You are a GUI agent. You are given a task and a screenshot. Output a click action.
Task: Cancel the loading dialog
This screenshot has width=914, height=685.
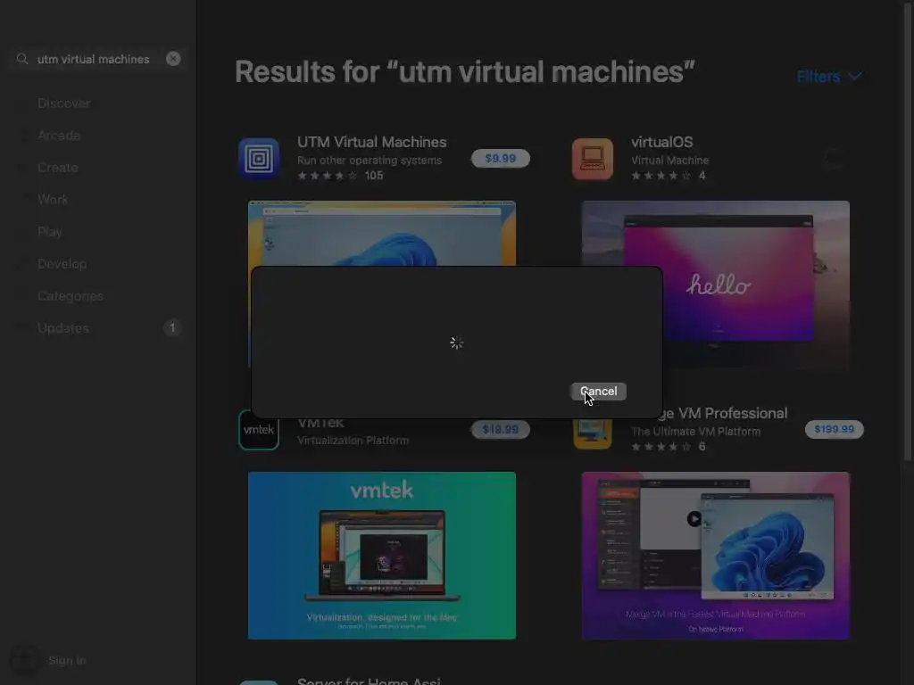point(598,392)
